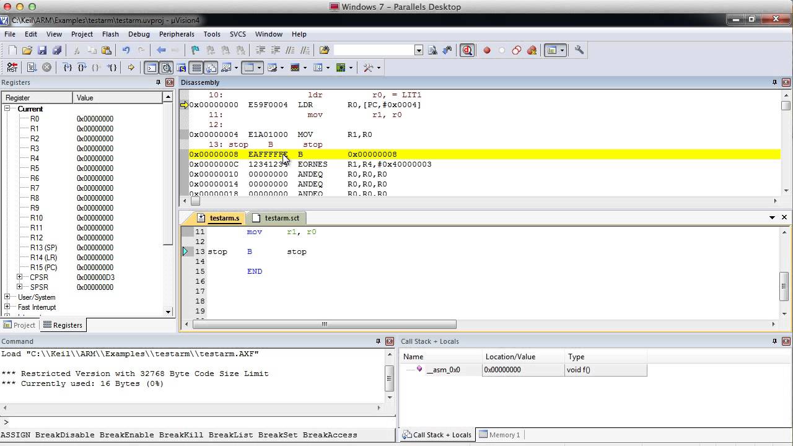This screenshot has height=446, width=793.
Task: Click the Stop execution icon
Action: tap(46, 68)
